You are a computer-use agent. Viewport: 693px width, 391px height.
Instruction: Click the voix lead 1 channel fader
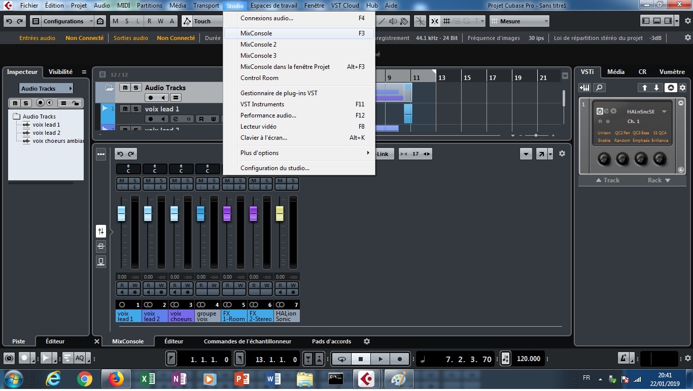coord(121,214)
